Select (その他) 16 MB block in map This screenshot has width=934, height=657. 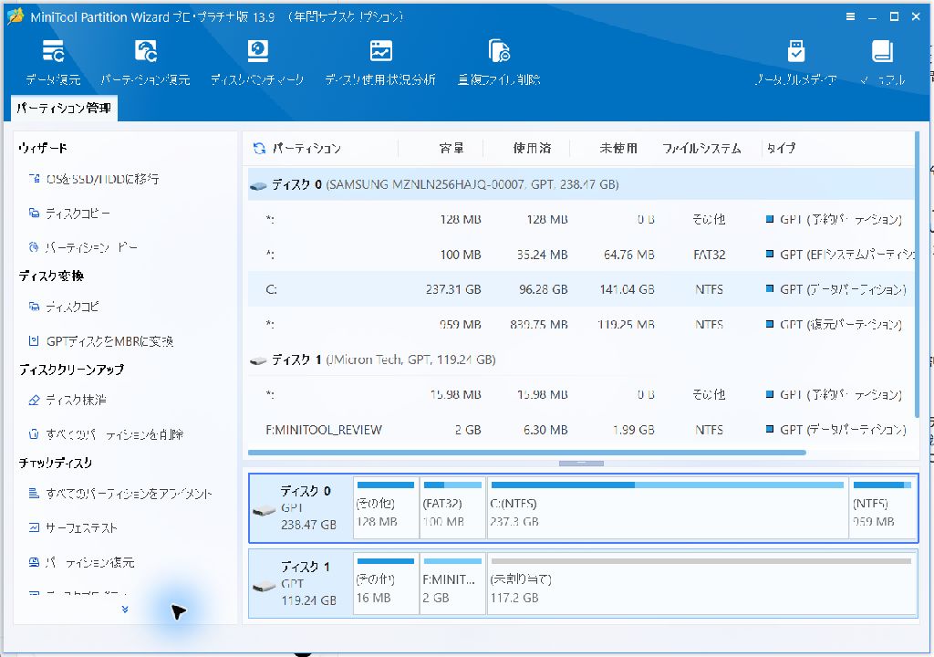[386, 584]
